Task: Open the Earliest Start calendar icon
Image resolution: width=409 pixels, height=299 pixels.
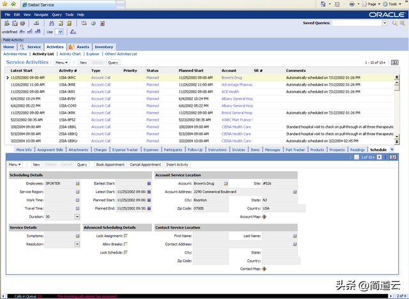Action: tap(149, 183)
